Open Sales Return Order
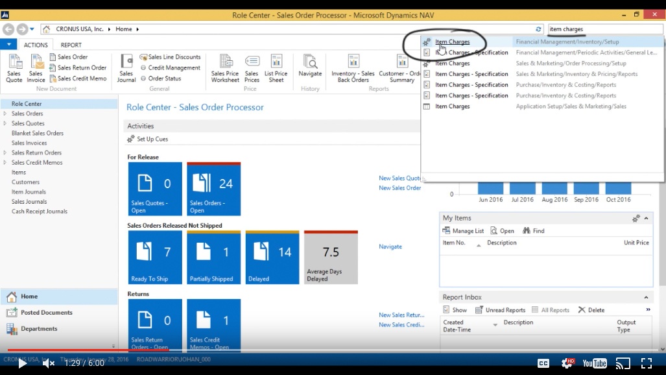Screen dimensions: 666x375 (x=78, y=67)
